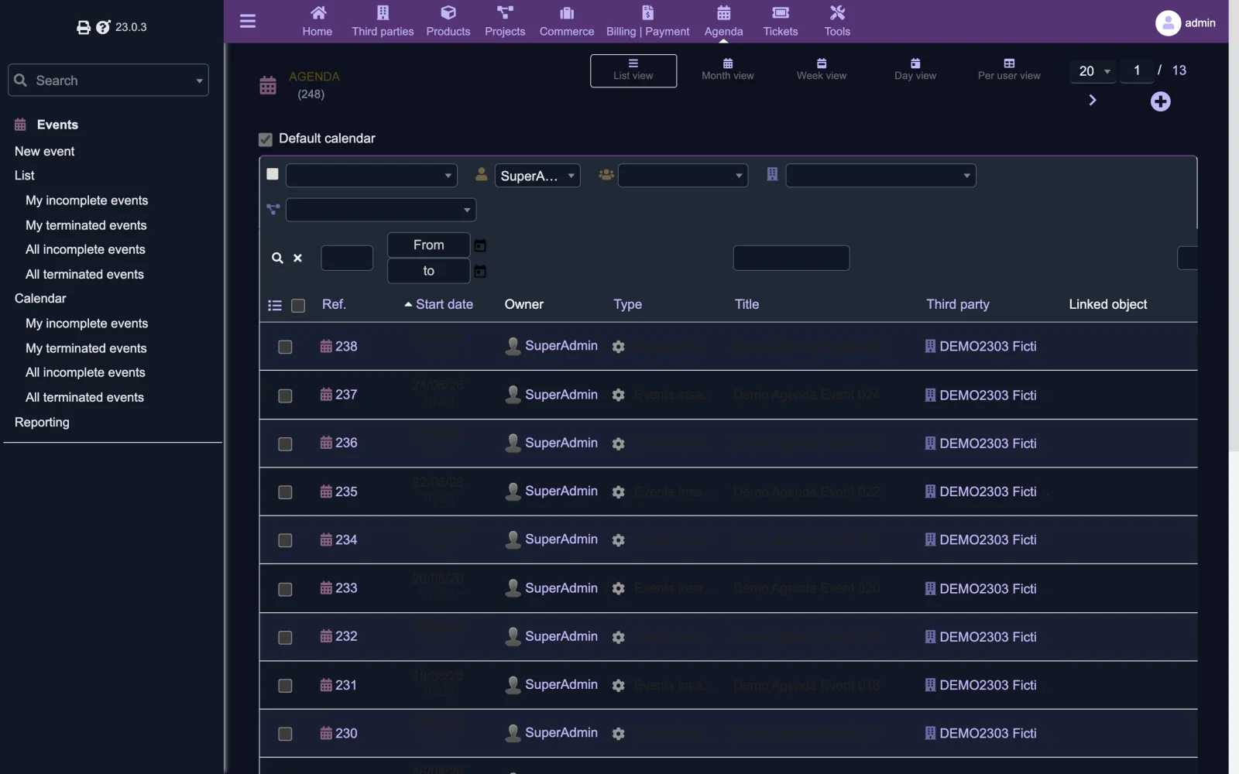Check the row 238 checkbox
This screenshot has width=1239, height=774.
pyautogui.click(x=285, y=348)
